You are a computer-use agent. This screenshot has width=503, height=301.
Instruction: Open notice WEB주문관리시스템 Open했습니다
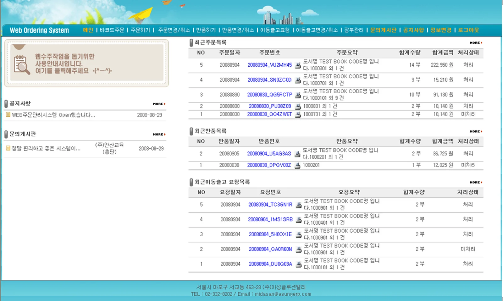tap(53, 115)
